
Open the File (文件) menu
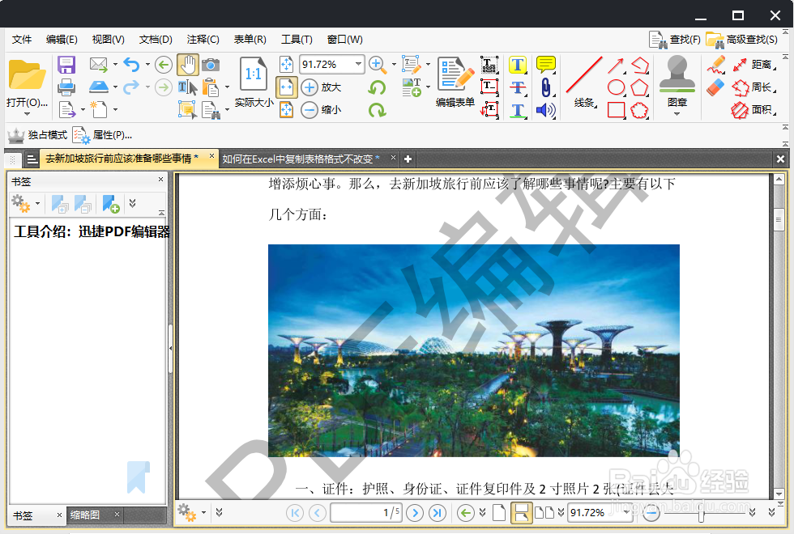22,40
